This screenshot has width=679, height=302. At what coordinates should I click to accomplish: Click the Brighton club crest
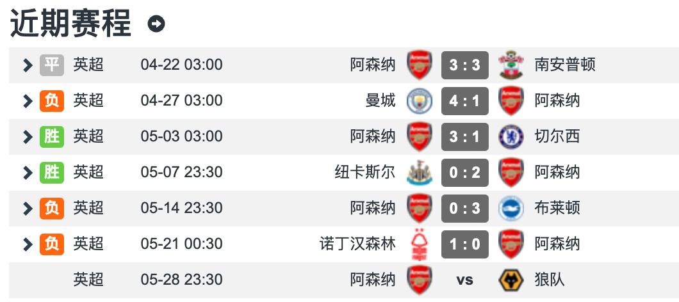[x=511, y=208]
